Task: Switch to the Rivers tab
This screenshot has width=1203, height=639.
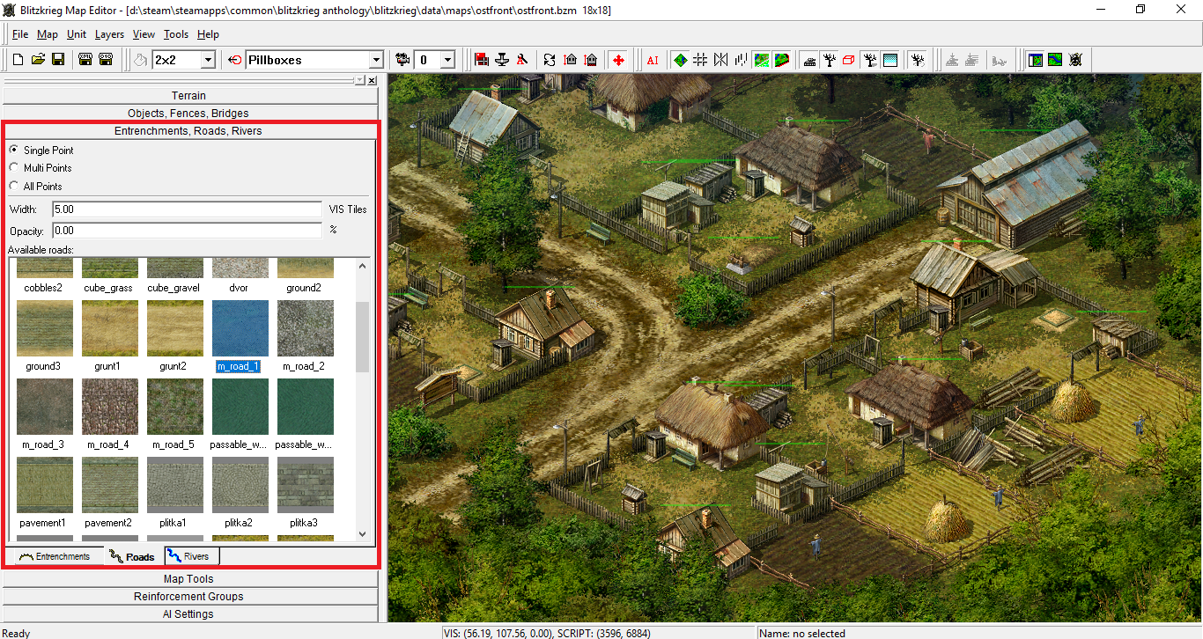Action: click(x=191, y=556)
